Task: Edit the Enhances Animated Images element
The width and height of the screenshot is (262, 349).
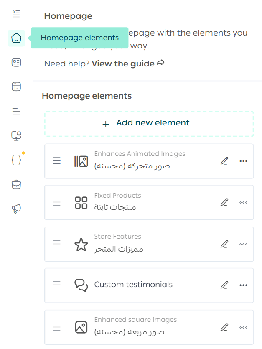Action: tap(224, 161)
